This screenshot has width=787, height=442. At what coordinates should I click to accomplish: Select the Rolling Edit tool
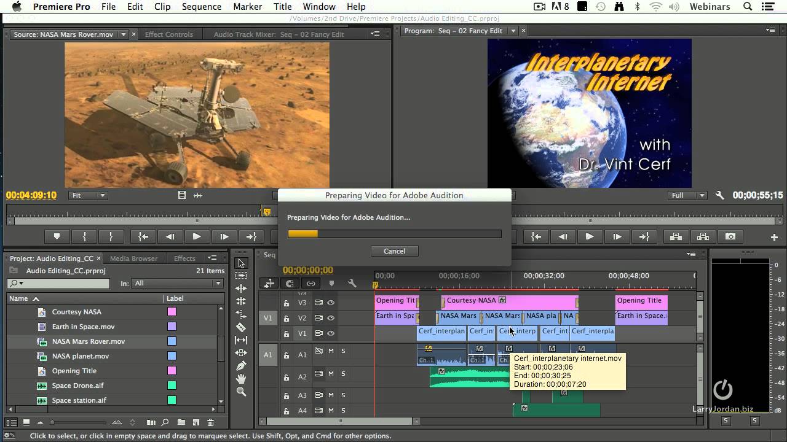[x=241, y=301]
